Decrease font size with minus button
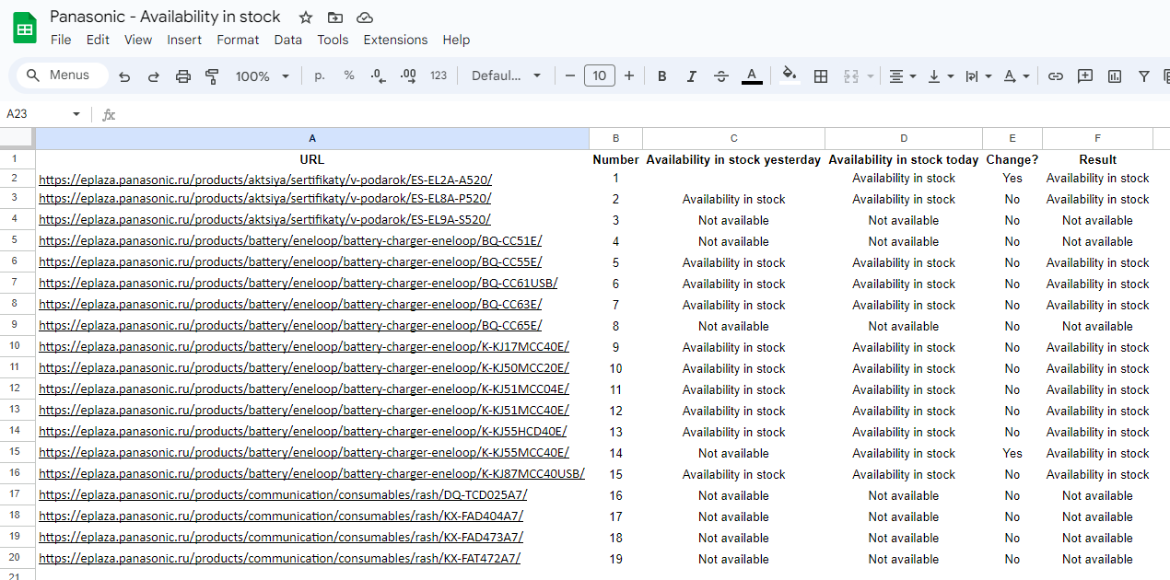1170x580 pixels. click(570, 75)
